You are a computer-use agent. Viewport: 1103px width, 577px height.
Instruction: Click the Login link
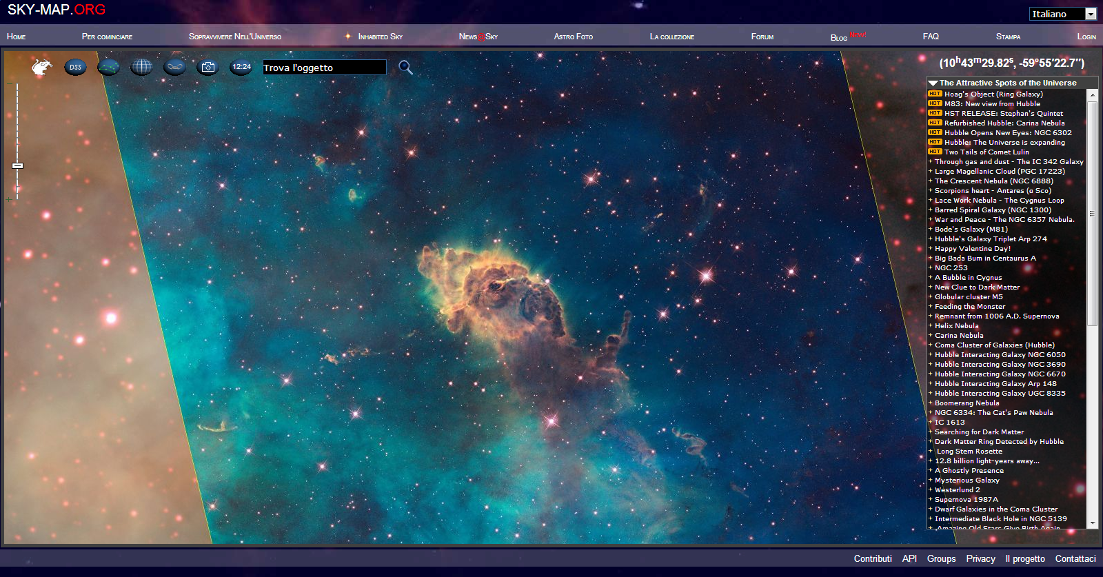(x=1086, y=37)
